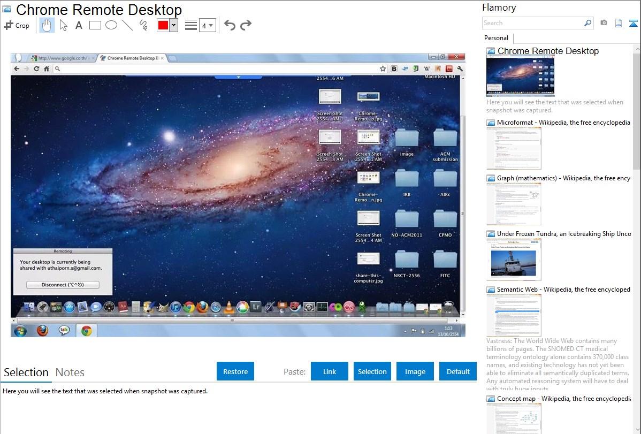Select the Microformat snapshot thumbnail
Image resolution: width=641 pixels, height=434 pixels.
[514, 148]
